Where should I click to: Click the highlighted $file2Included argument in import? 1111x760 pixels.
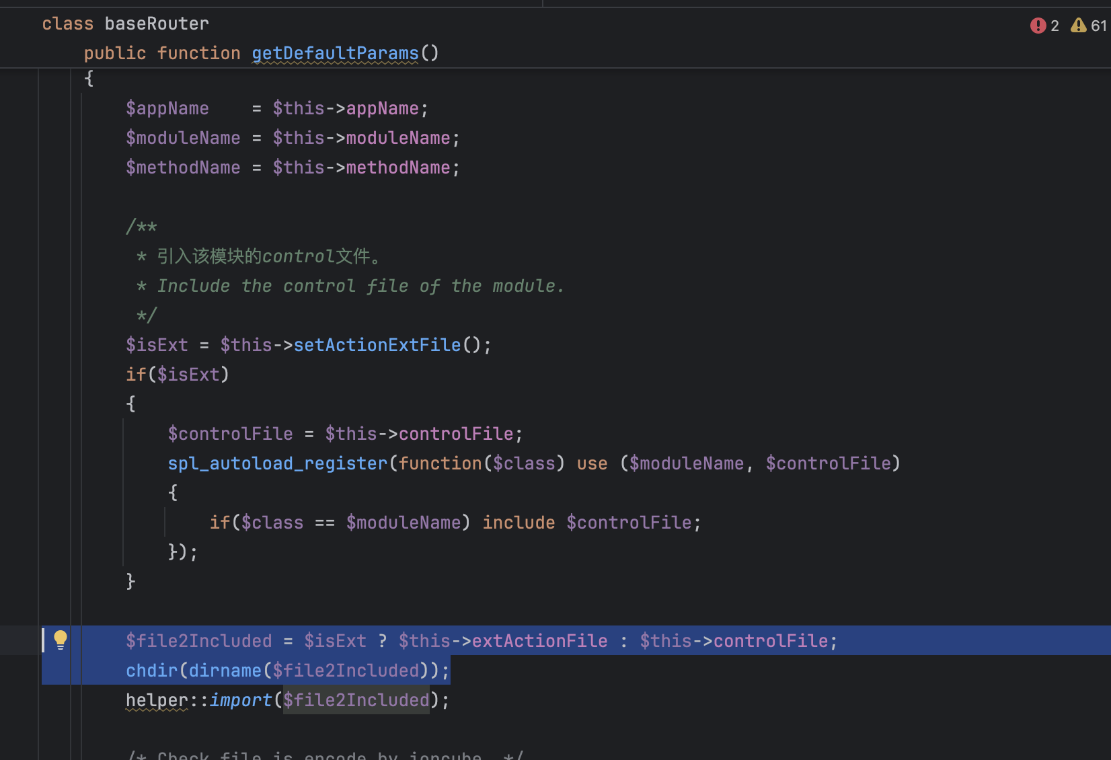coord(356,700)
